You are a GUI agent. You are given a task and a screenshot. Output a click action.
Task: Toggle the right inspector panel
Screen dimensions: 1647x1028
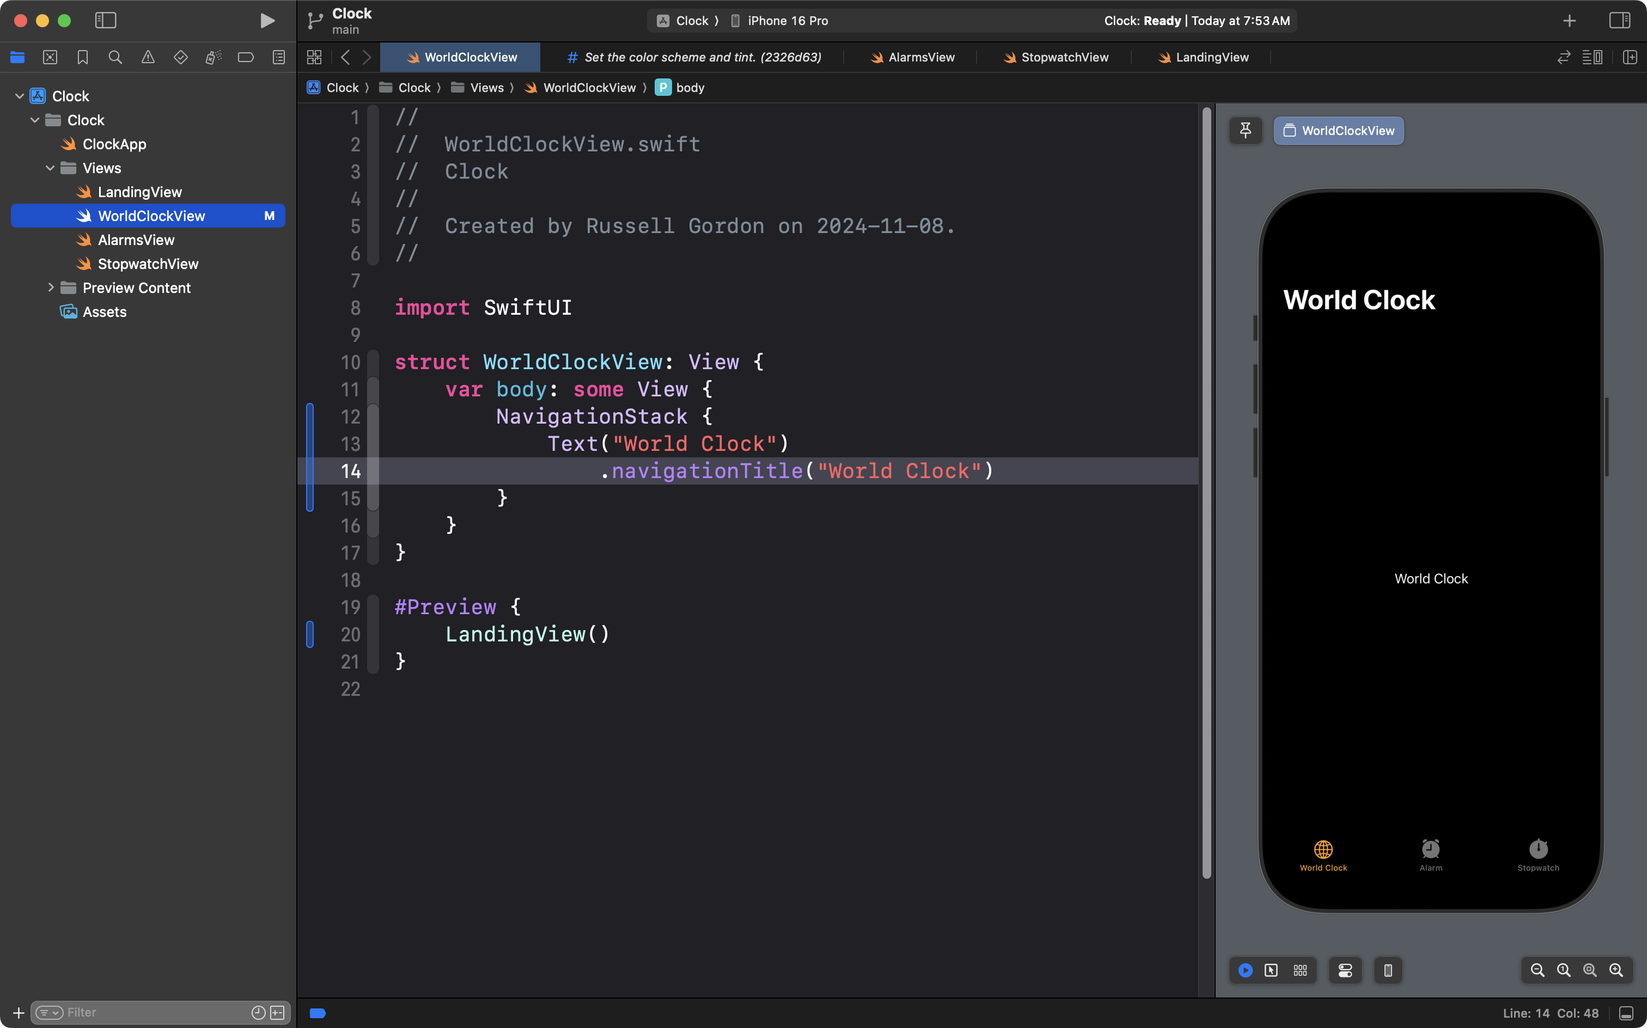(x=1619, y=20)
